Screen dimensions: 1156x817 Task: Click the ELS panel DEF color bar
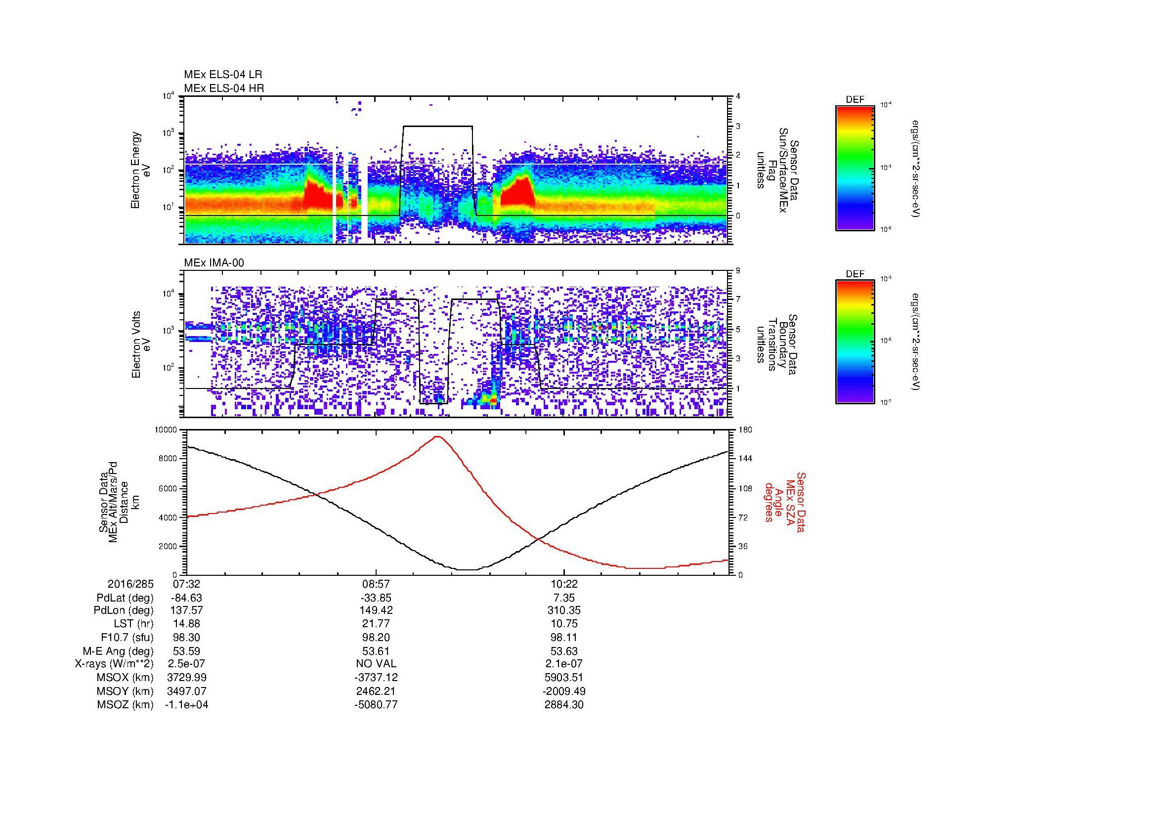[855, 167]
